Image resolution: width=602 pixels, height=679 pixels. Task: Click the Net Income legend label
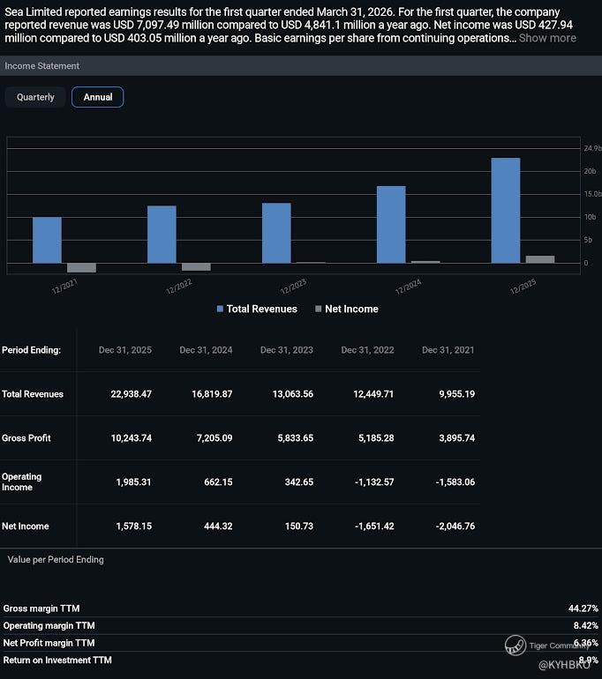(351, 309)
